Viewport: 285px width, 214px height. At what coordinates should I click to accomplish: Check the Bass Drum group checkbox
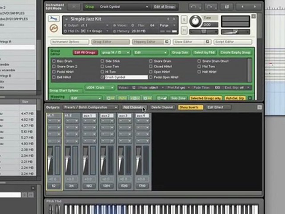54,61
